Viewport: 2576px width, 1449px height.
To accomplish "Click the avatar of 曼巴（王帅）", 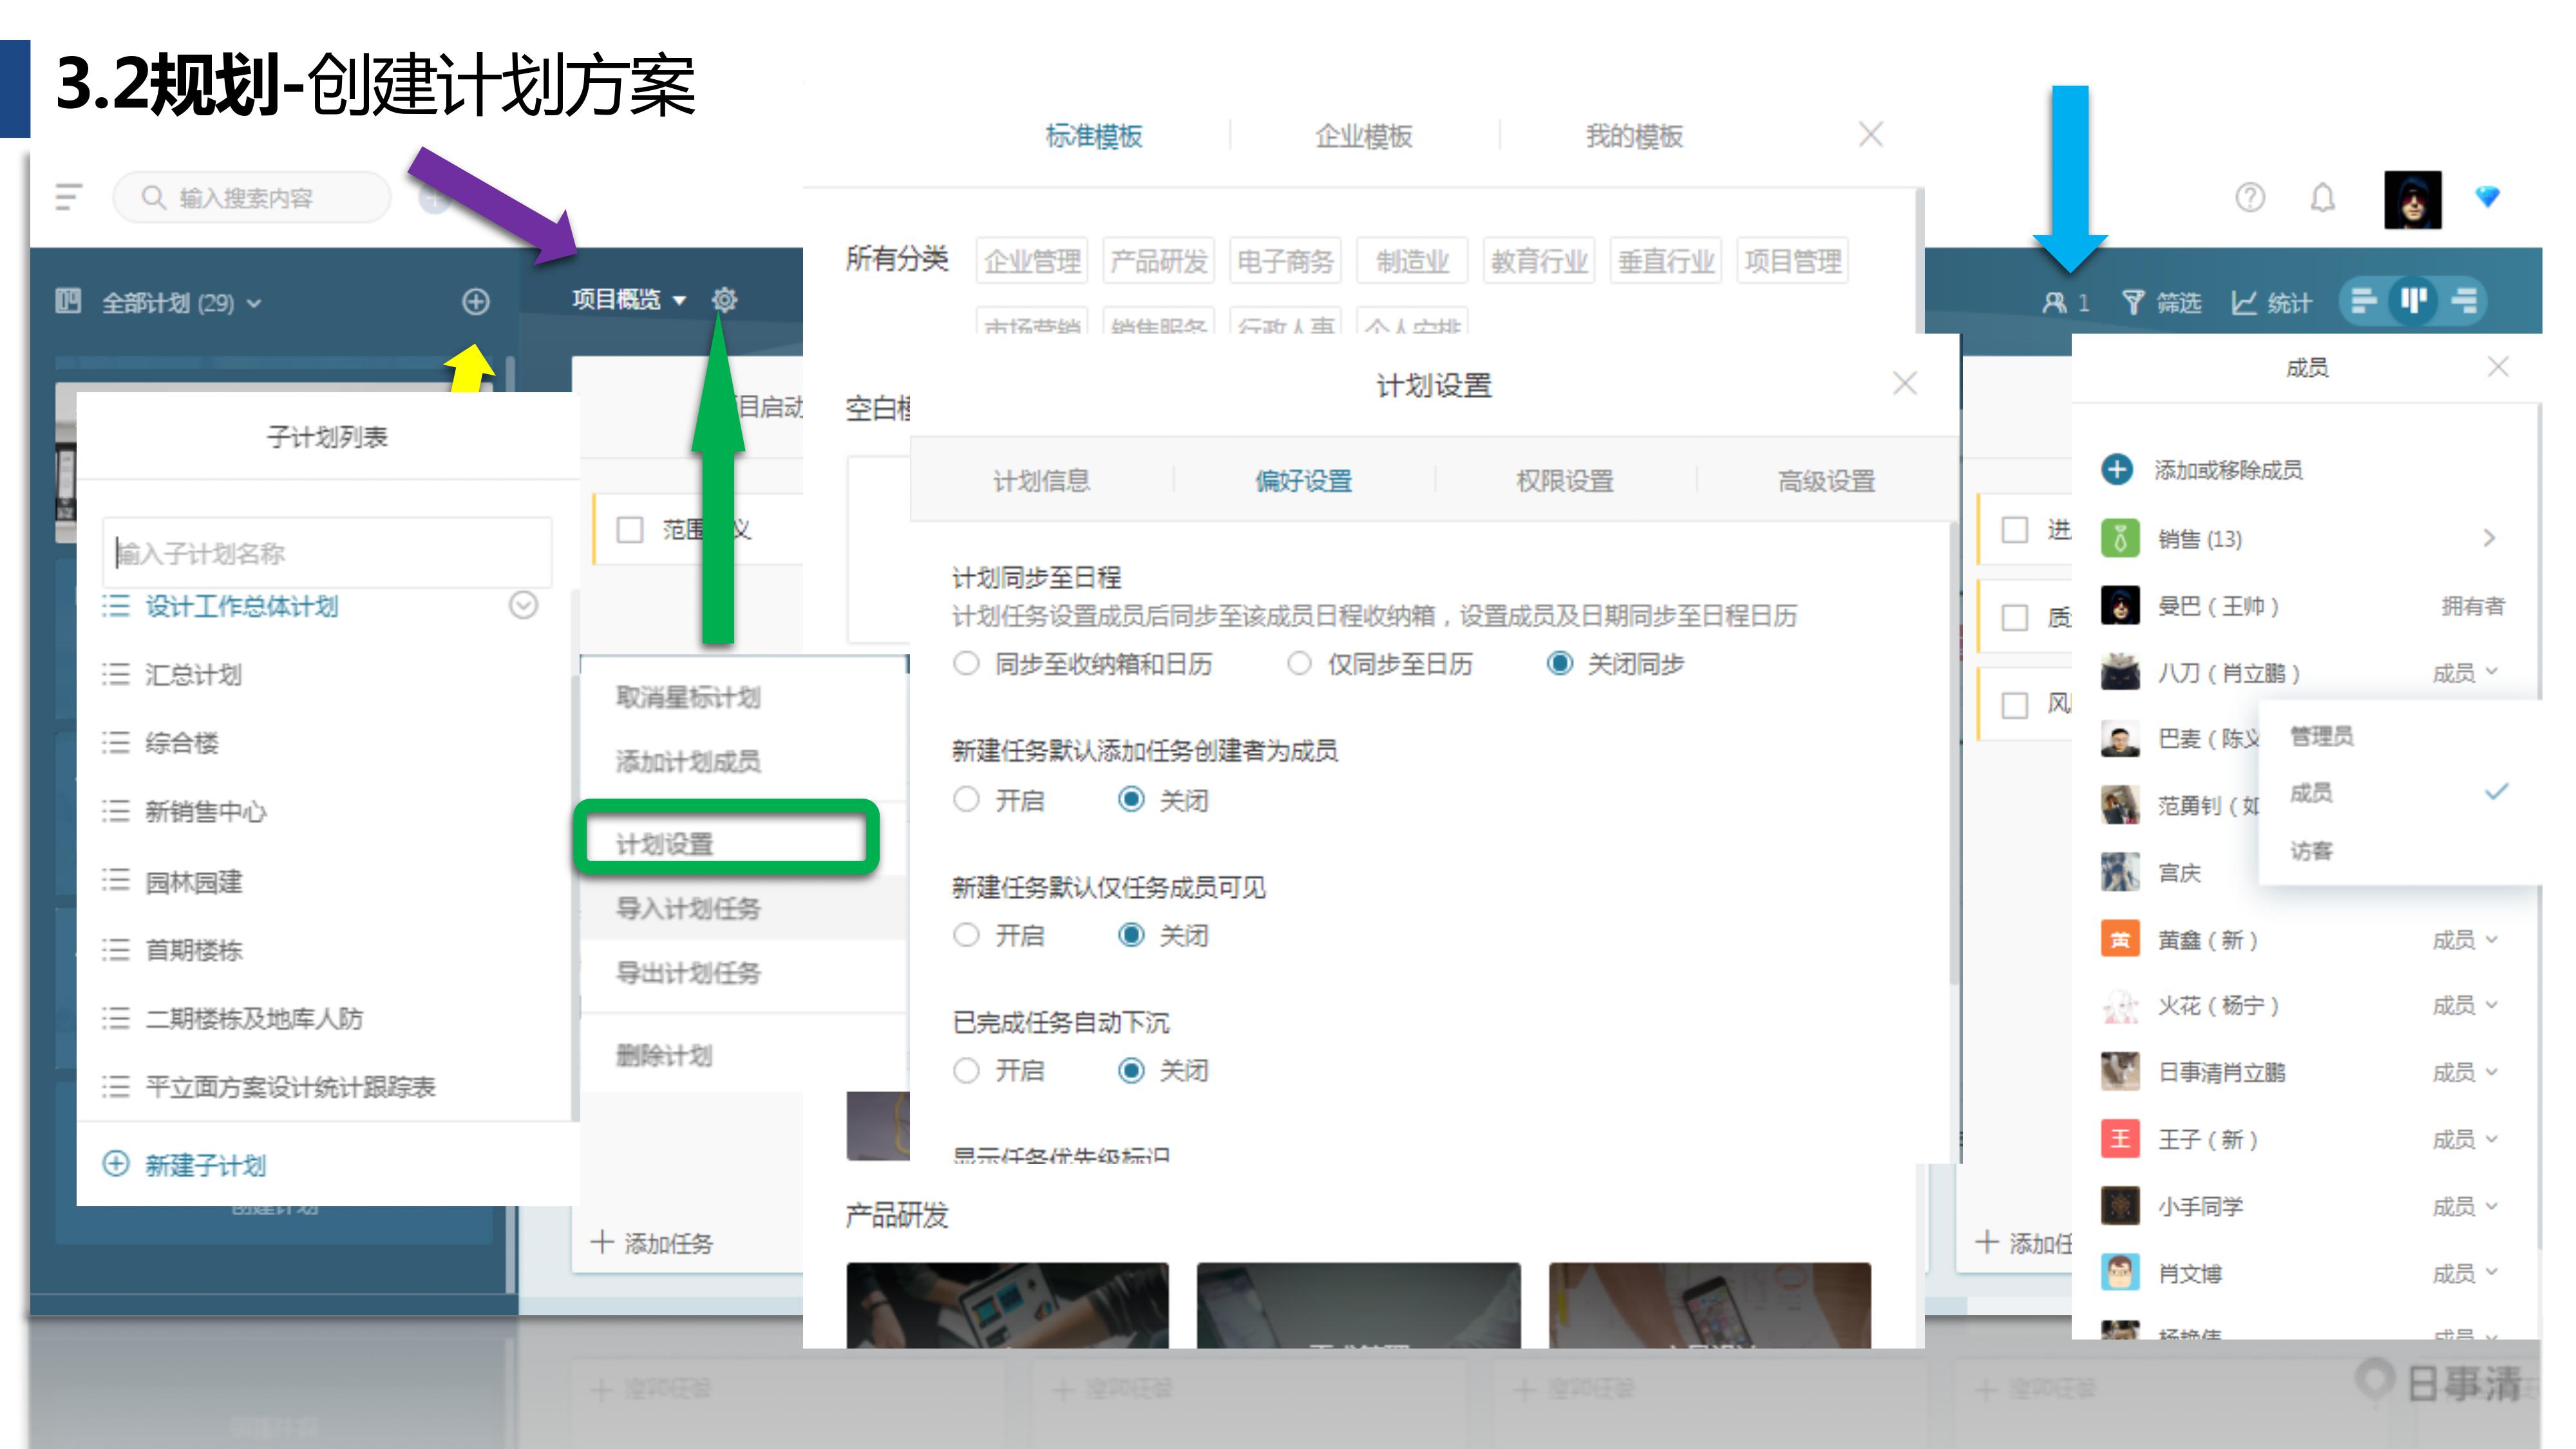I will tap(2120, 605).
